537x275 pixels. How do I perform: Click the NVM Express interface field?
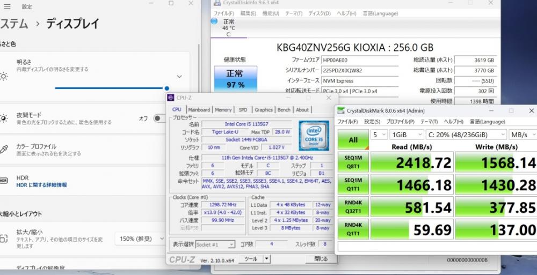360,81
